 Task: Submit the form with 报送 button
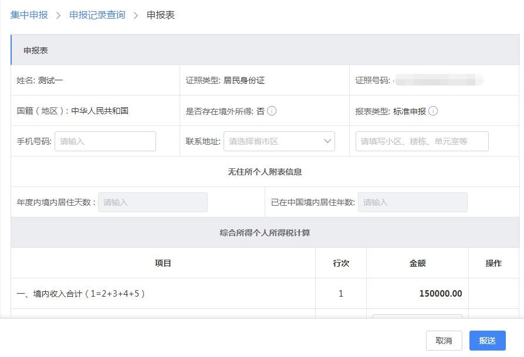487,341
